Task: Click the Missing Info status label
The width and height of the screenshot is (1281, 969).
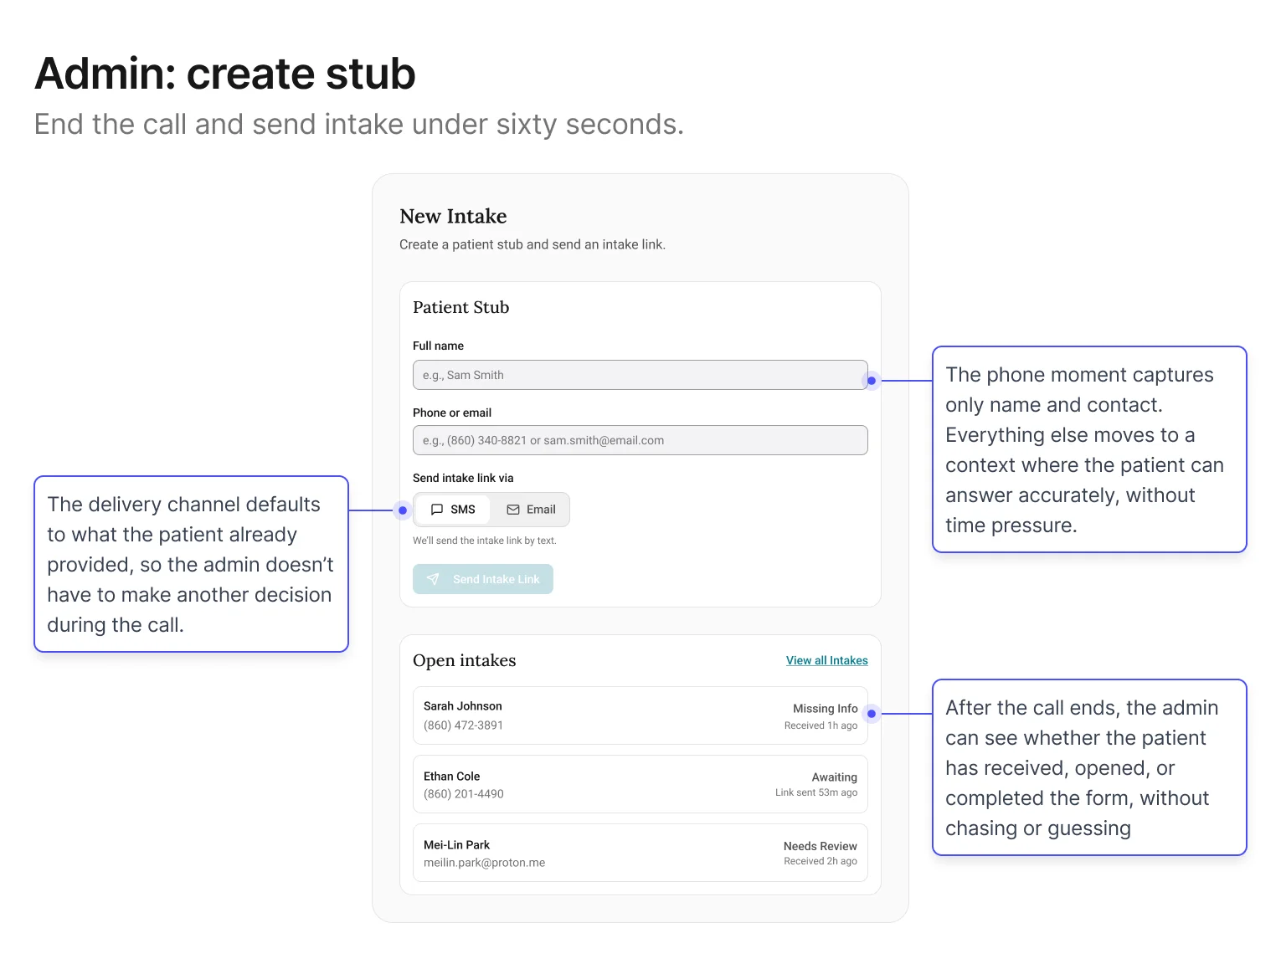Action: pyautogui.click(x=825, y=708)
